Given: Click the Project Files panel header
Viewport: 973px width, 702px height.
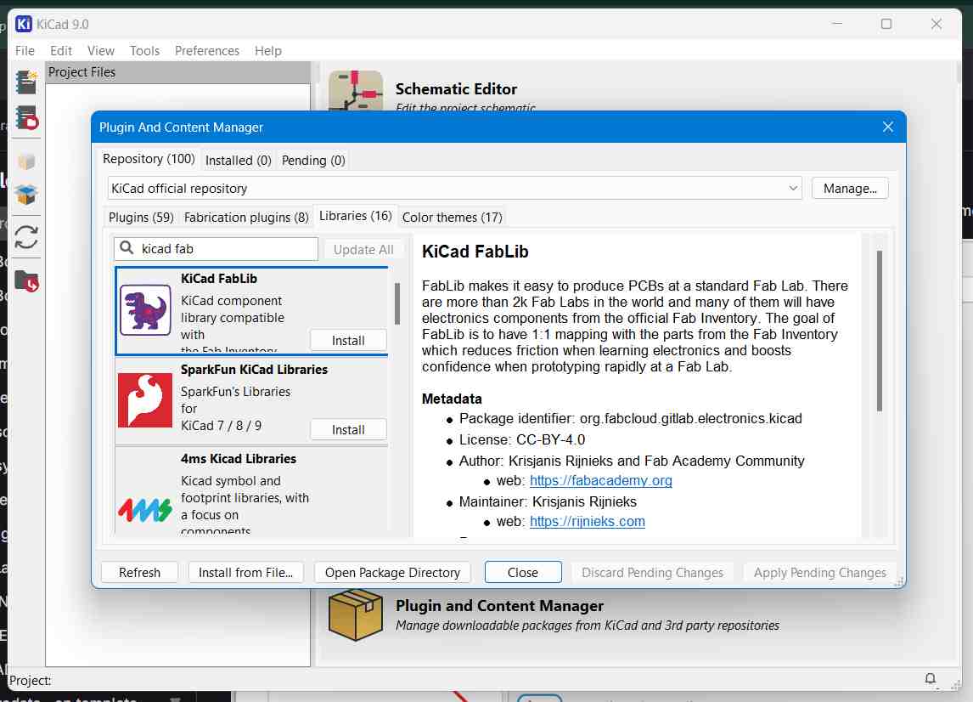Looking at the screenshot, I should pyautogui.click(x=177, y=72).
